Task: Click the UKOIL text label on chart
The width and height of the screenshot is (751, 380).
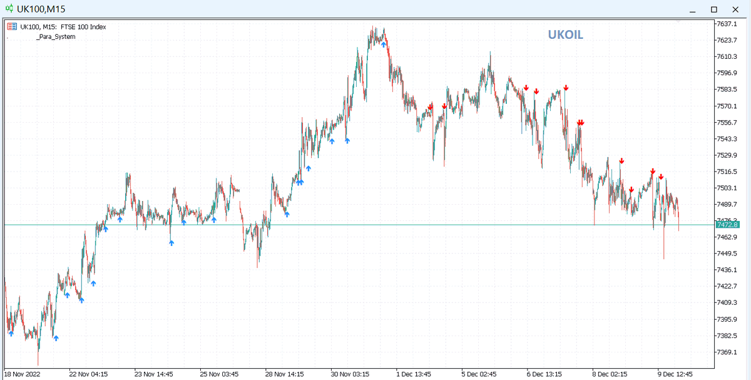Action: 566,35
